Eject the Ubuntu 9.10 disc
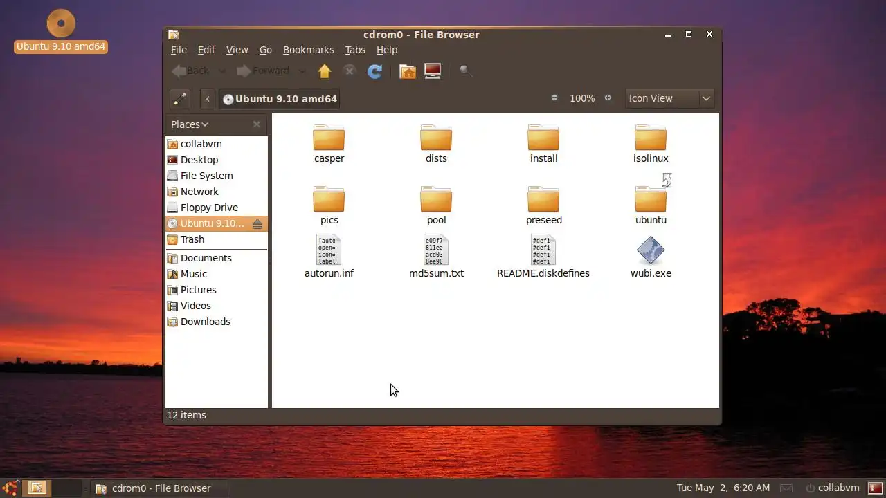The image size is (886, 498). point(257,223)
